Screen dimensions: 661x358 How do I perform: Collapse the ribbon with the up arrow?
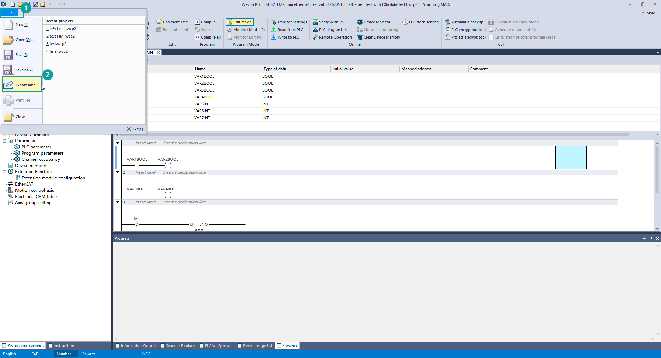(643, 13)
